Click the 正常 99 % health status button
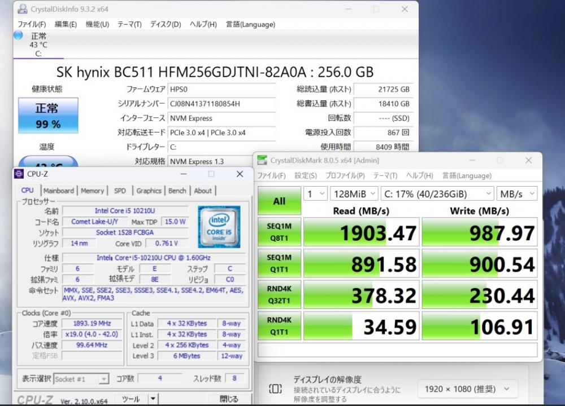565x406 pixels. [48, 116]
